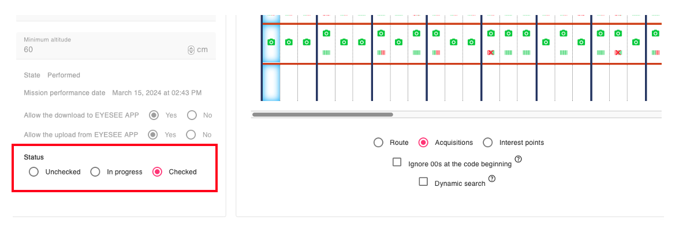The height and width of the screenshot is (228, 675).
Task: Click the camera icon above the first red X barcode
Action: tap(490, 33)
